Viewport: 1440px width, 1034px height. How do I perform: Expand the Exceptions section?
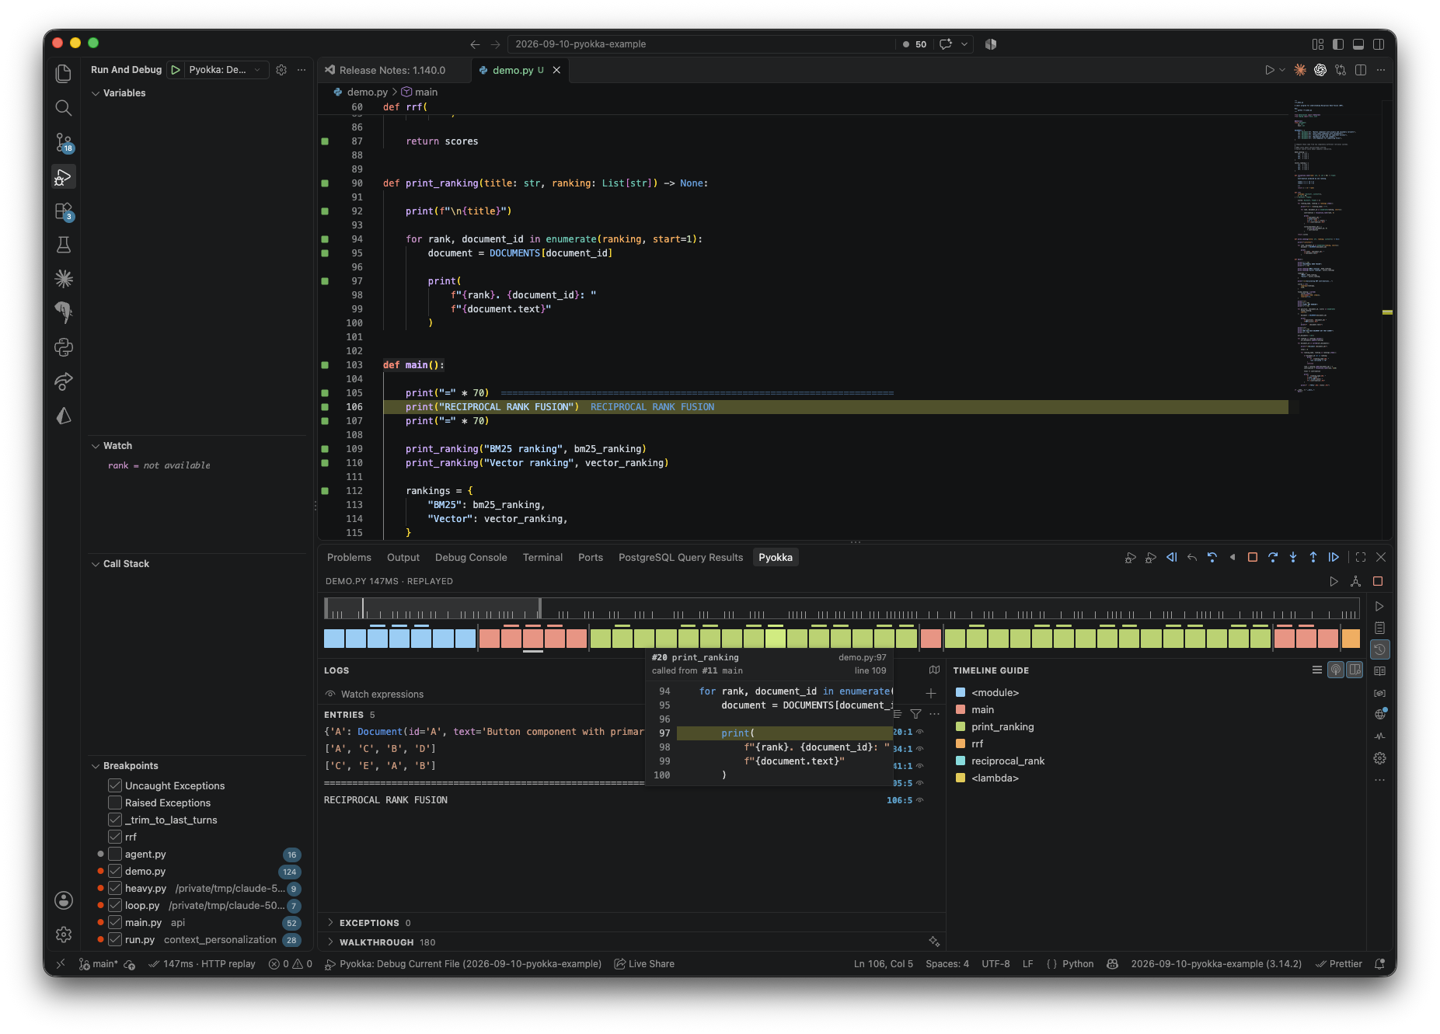click(368, 923)
